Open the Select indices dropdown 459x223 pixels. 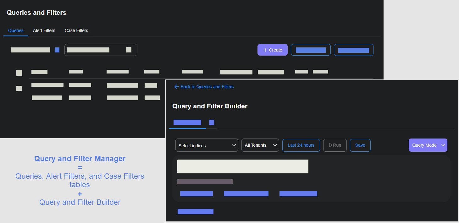tap(207, 145)
